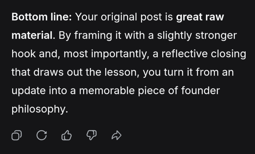This screenshot has height=154, width=255.
Task: Click the bold "Bottom line:" label
Action: click(42, 17)
